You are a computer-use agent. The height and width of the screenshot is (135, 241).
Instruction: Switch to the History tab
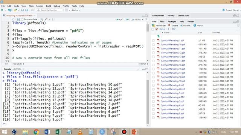171,15
